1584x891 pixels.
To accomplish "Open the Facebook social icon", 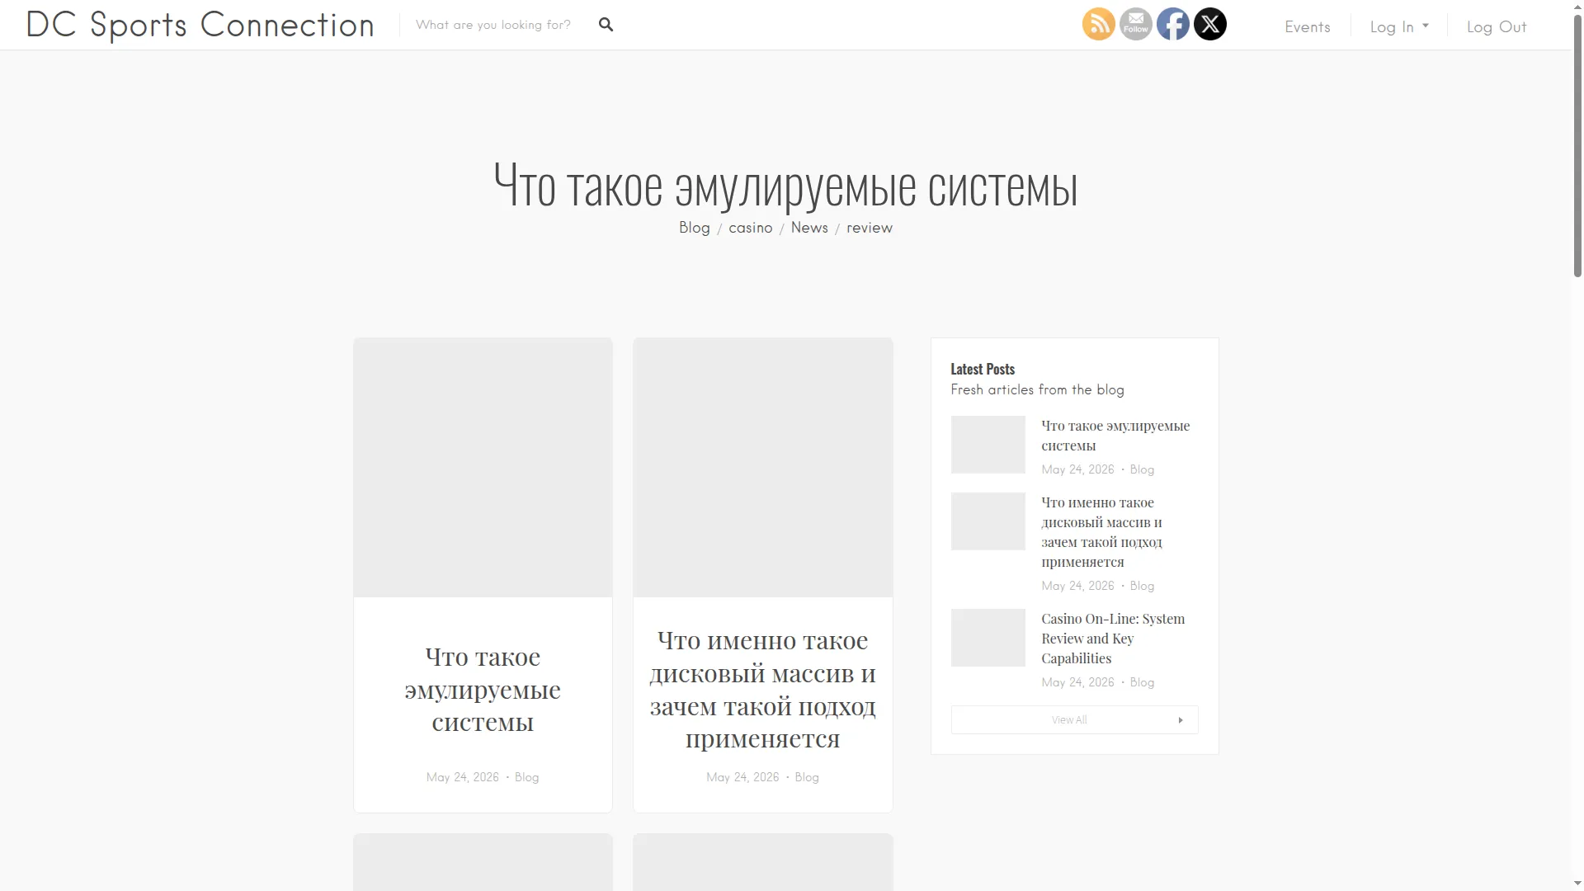I will (x=1172, y=24).
